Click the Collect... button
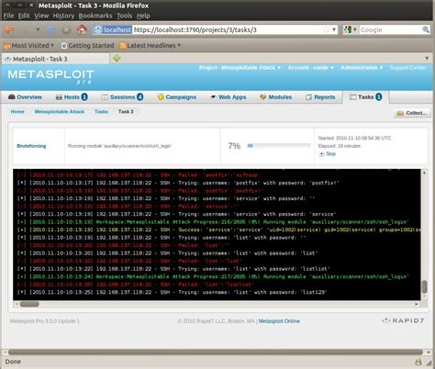Viewport: 435px width, 369px height. coord(412,113)
